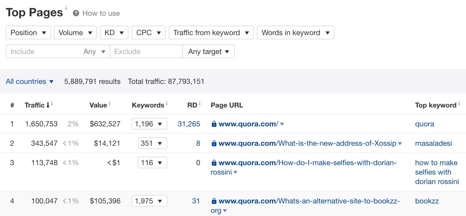Screen dimensions: 466x216
Task: Open the CPC filter dropdown
Action: (x=149, y=33)
